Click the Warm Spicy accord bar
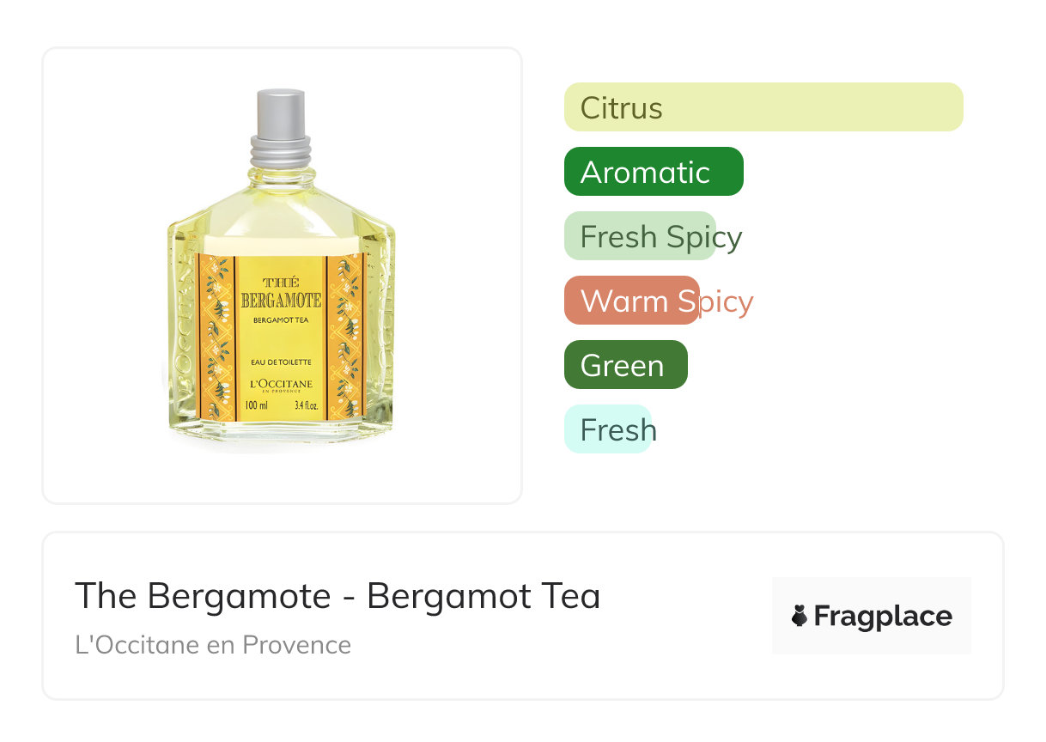The height and width of the screenshot is (742, 1046). tap(632, 301)
